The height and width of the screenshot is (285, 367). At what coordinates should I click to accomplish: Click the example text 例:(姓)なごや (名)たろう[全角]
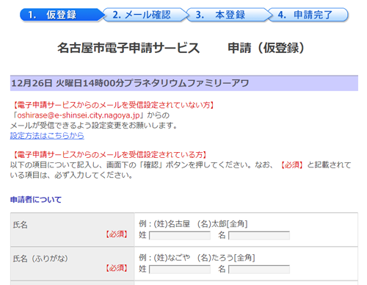[x=197, y=257]
